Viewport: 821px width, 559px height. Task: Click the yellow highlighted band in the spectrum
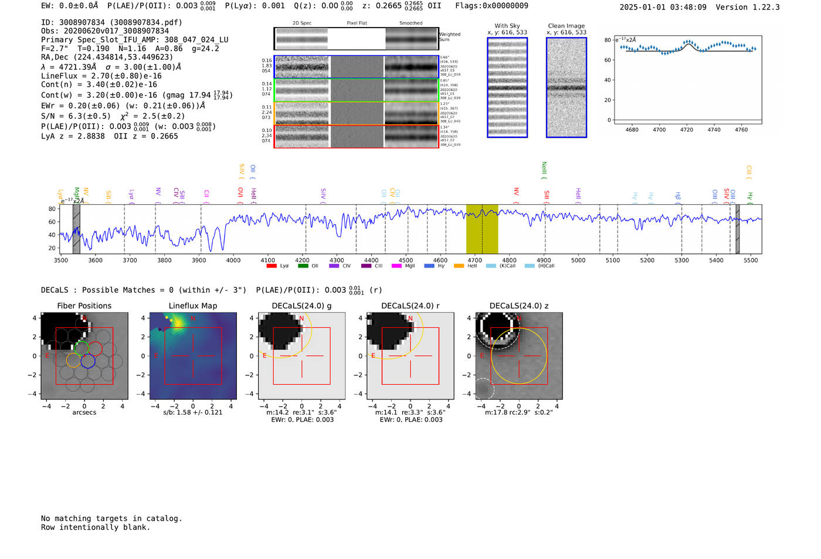coord(481,229)
